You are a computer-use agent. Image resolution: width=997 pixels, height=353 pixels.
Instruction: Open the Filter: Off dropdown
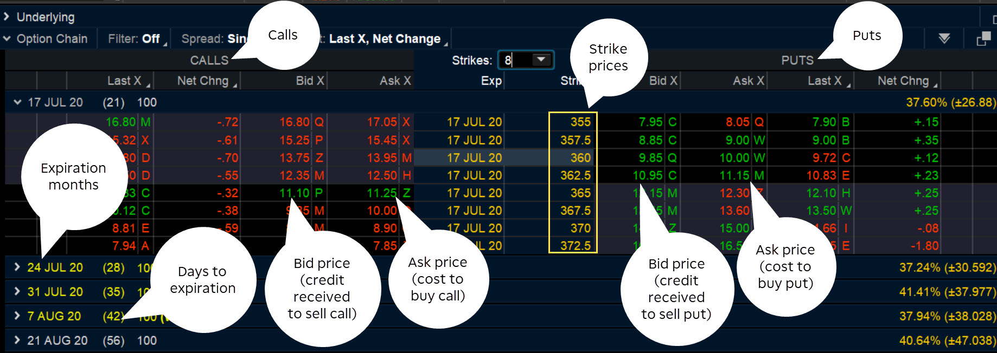point(133,38)
